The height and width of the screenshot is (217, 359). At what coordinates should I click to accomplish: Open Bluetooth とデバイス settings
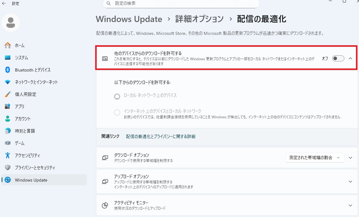pos(44,70)
